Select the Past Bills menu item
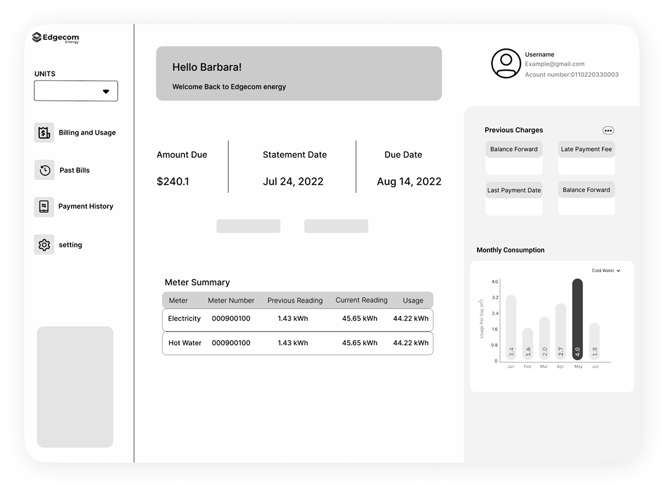Screen dimensions: 668x491 coord(74,170)
